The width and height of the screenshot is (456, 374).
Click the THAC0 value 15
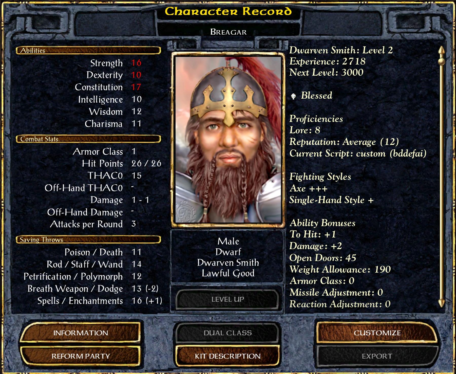[x=136, y=175]
